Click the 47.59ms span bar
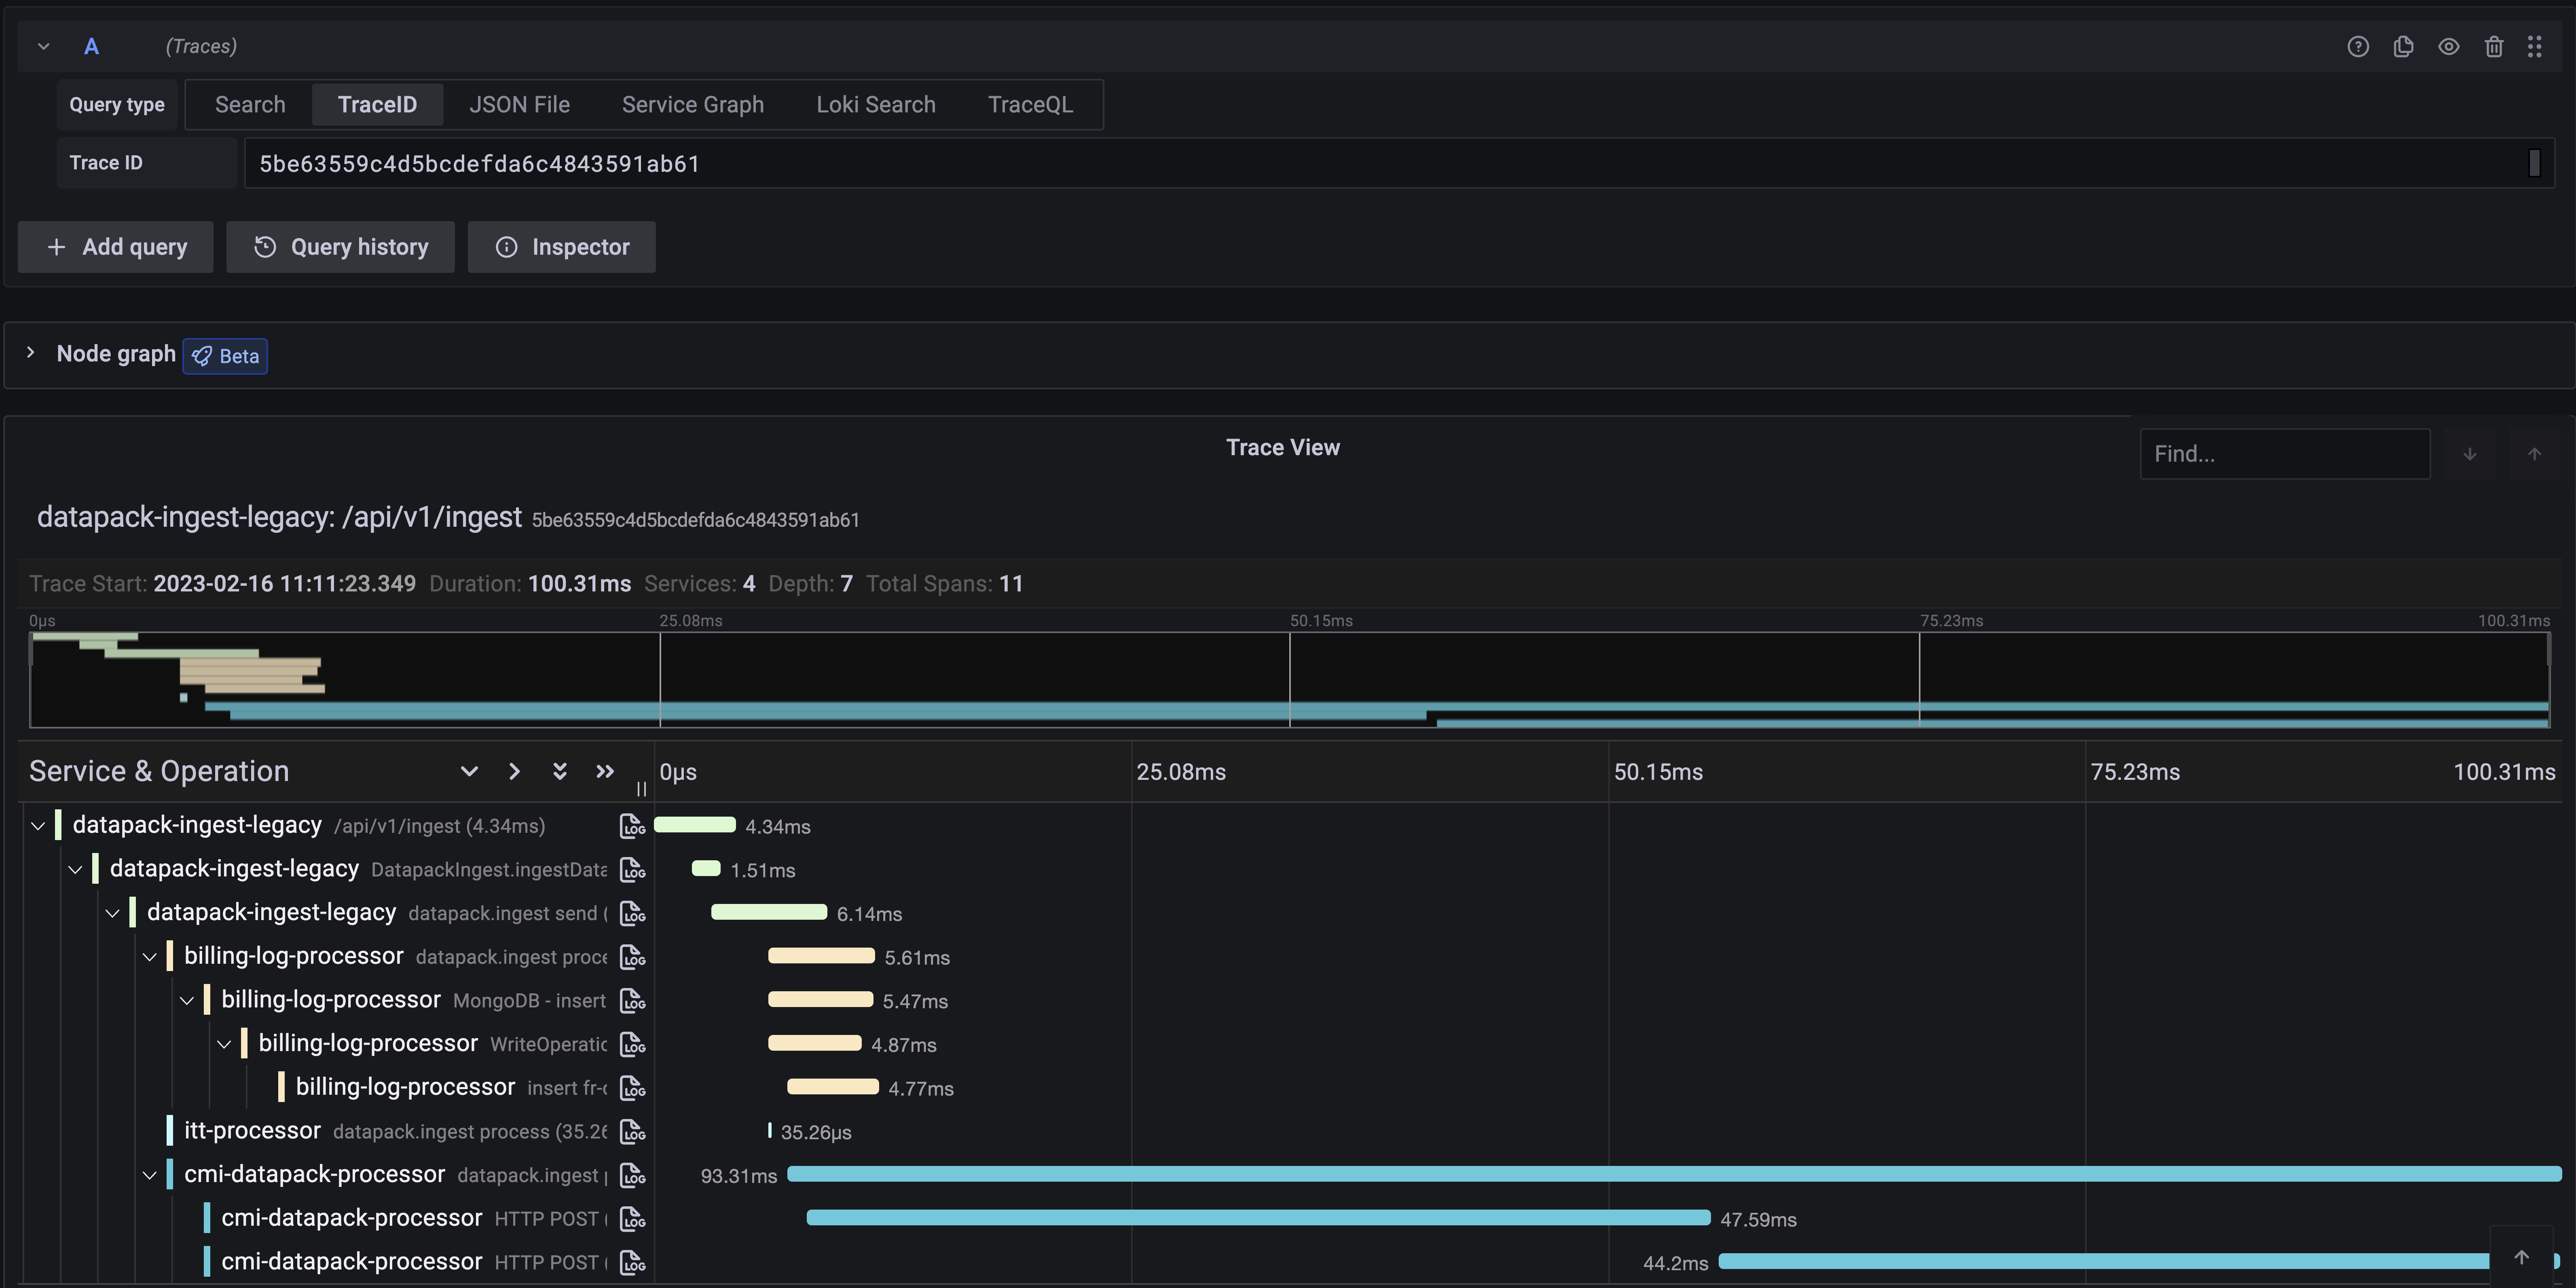 [1258, 1218]
